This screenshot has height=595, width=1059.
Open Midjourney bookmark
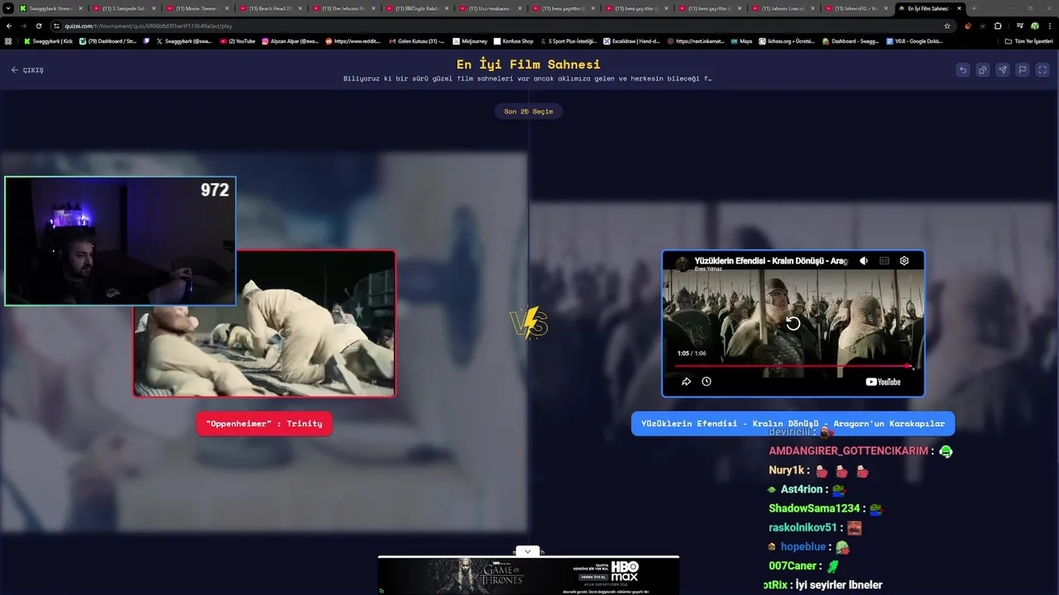click(468, 40)
